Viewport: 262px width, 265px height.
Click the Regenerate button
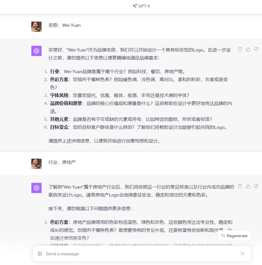[x=234, y=236]
